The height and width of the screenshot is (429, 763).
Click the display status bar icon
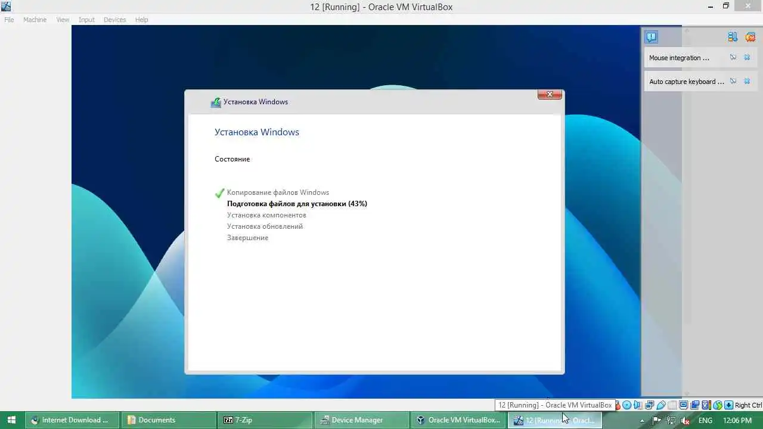pos(683,405)
